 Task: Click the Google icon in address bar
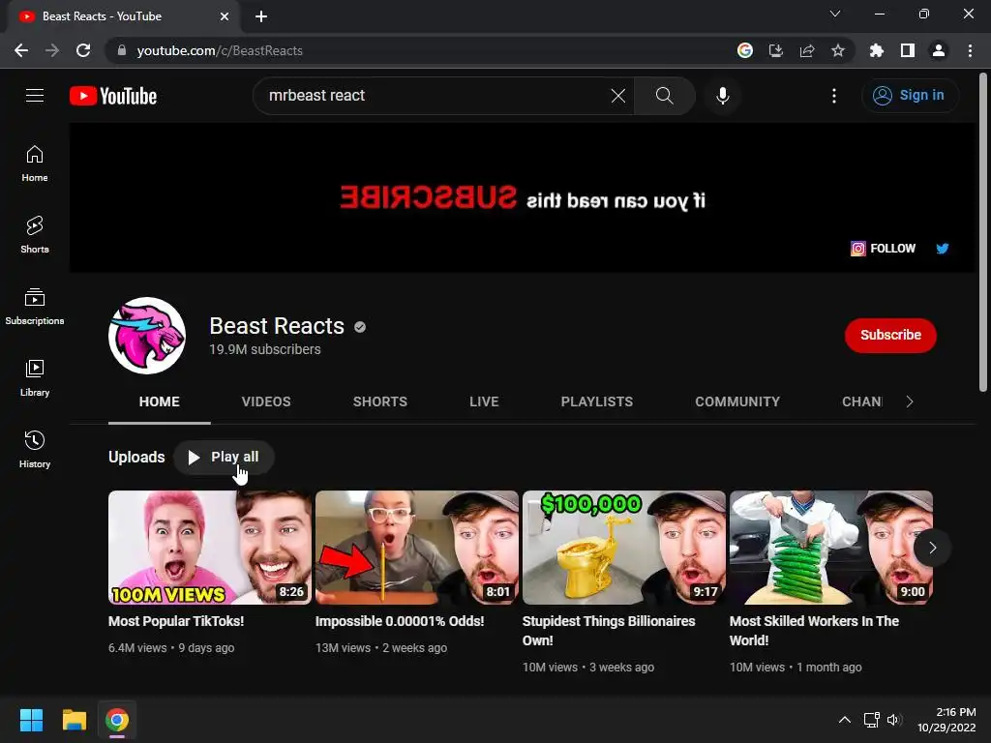click(745, 50)
